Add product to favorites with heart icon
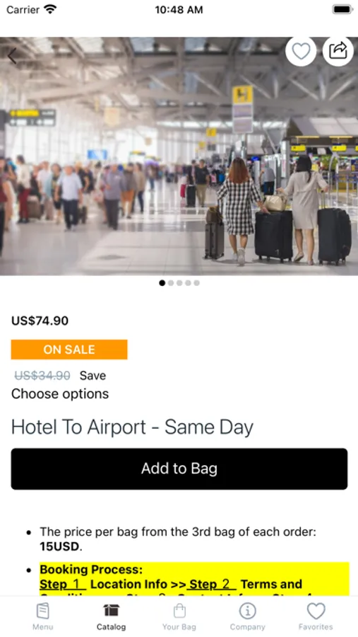The image size is (358, 637). (301, 51)
